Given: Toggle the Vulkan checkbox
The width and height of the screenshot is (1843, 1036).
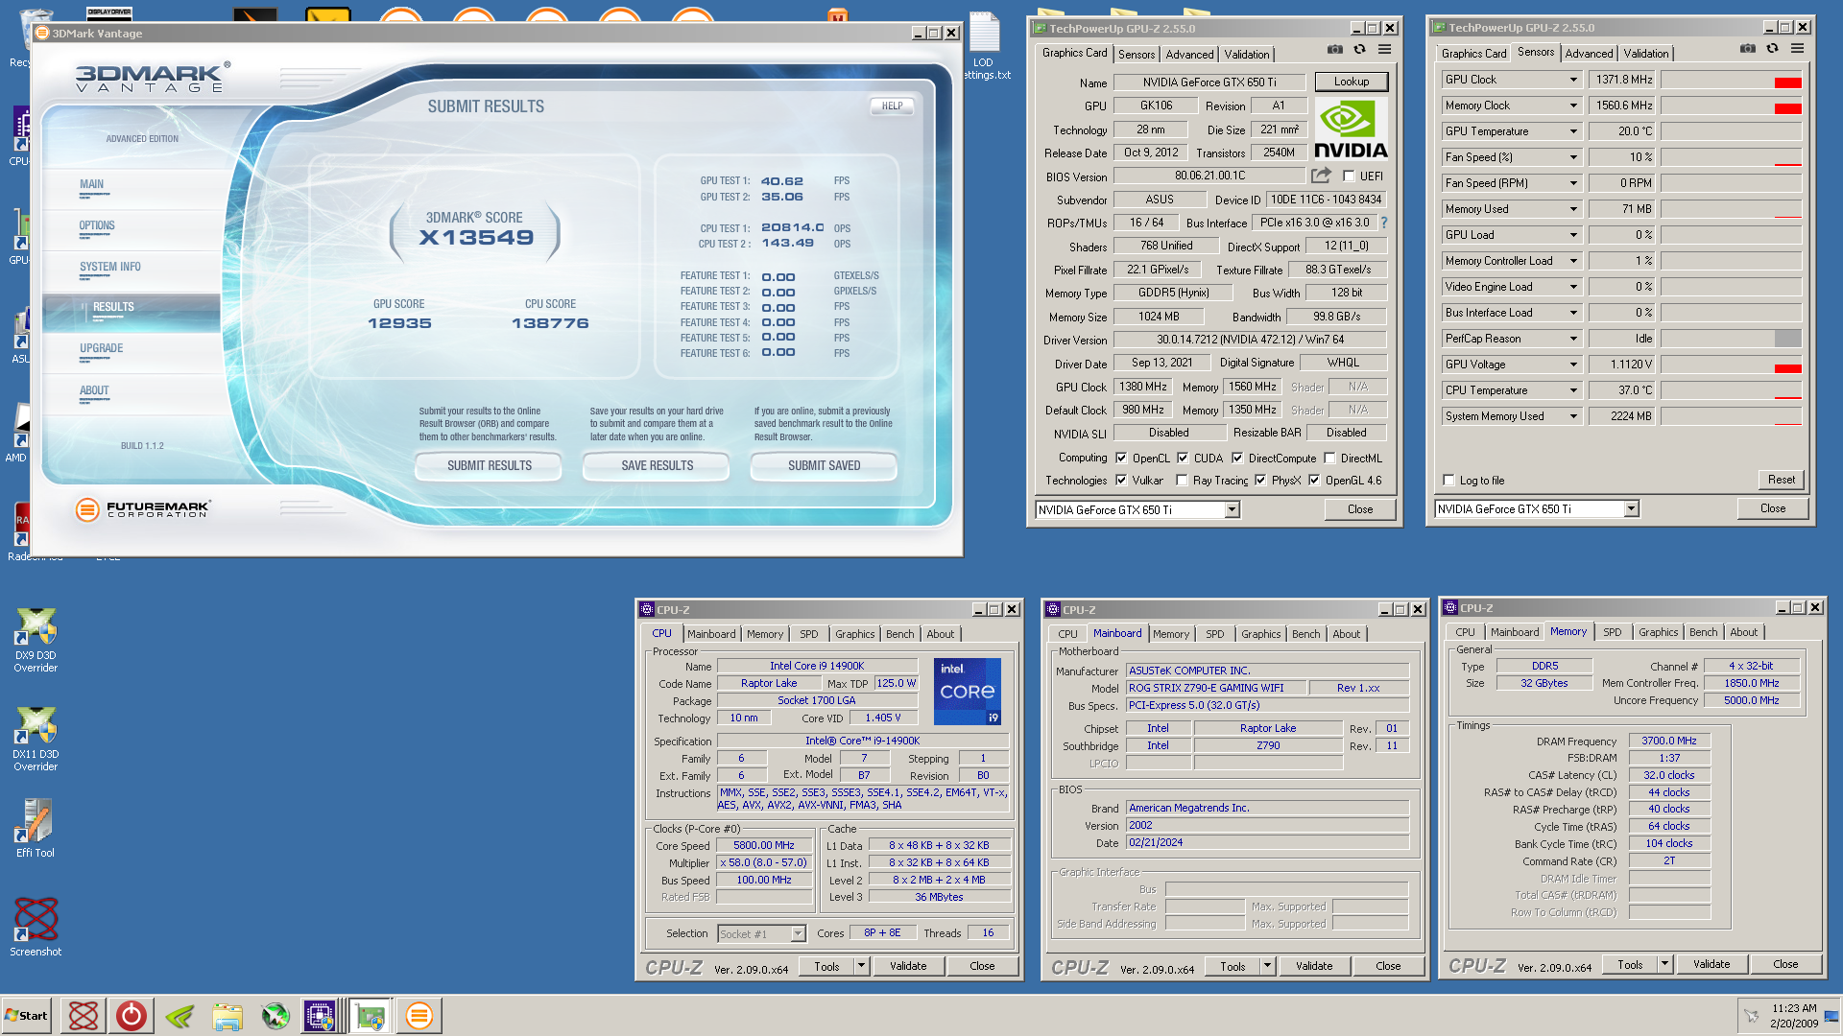Looking at the screenshot, I should [1121, 480].
